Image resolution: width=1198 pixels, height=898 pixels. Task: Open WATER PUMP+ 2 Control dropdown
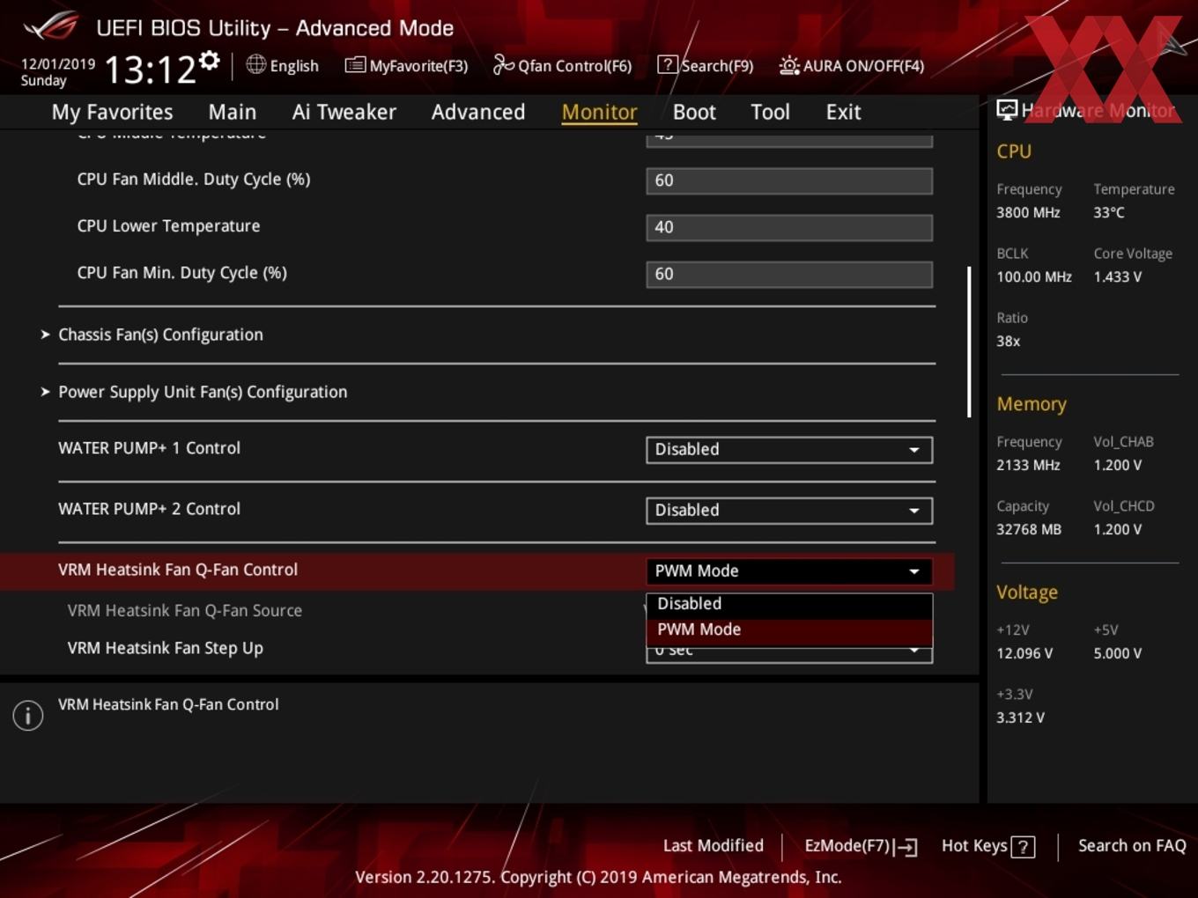(789, 511)
